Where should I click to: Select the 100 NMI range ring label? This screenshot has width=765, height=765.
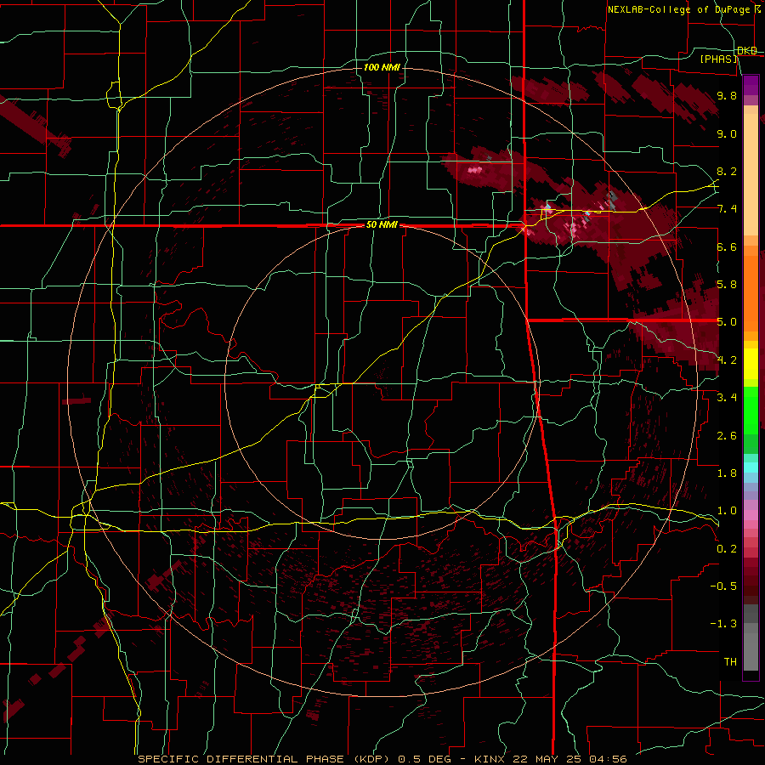tap(382, 67)
